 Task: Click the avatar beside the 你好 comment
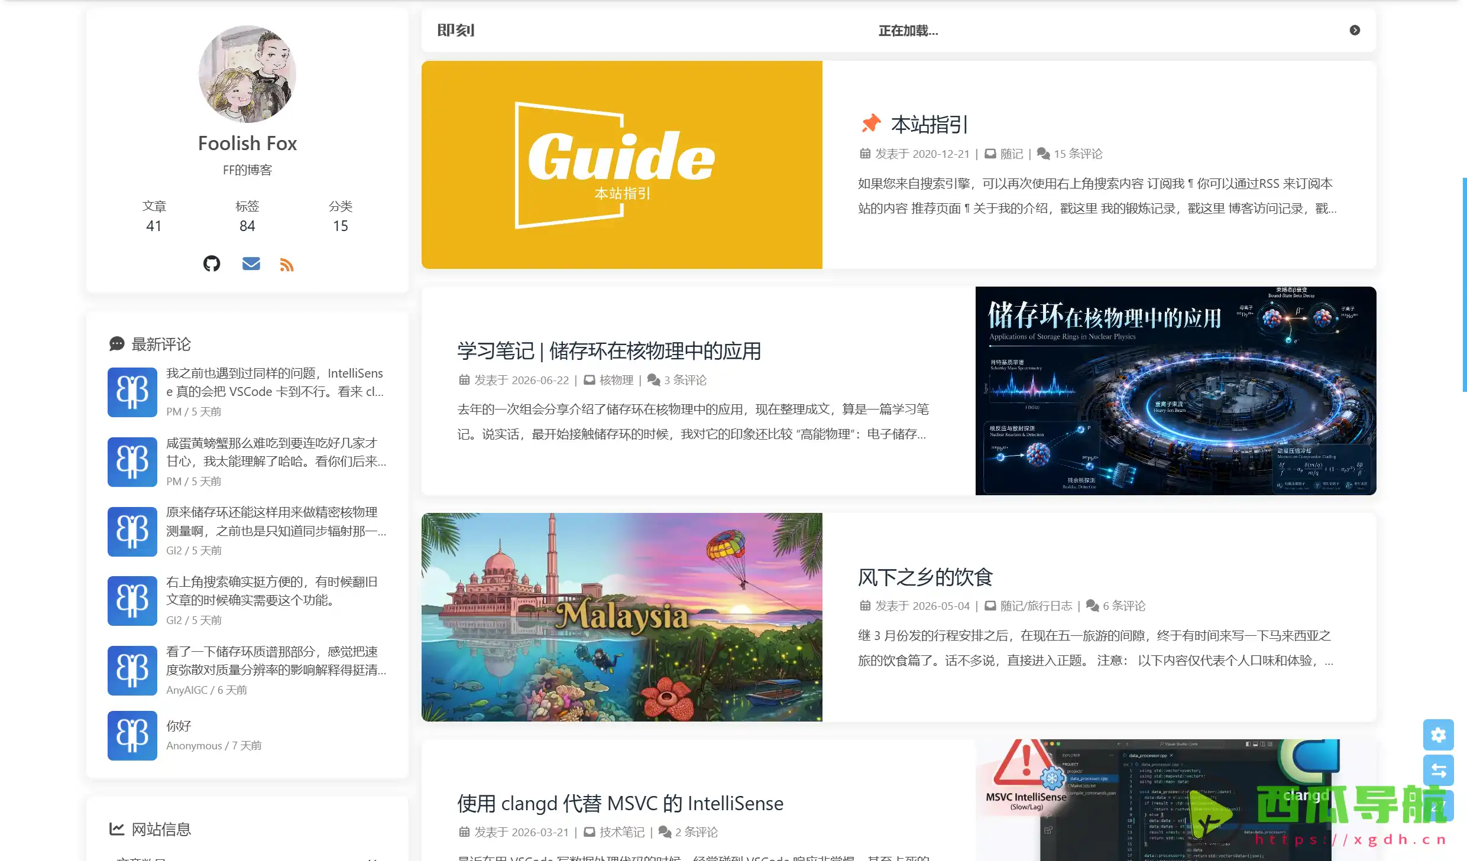(132, 736)
